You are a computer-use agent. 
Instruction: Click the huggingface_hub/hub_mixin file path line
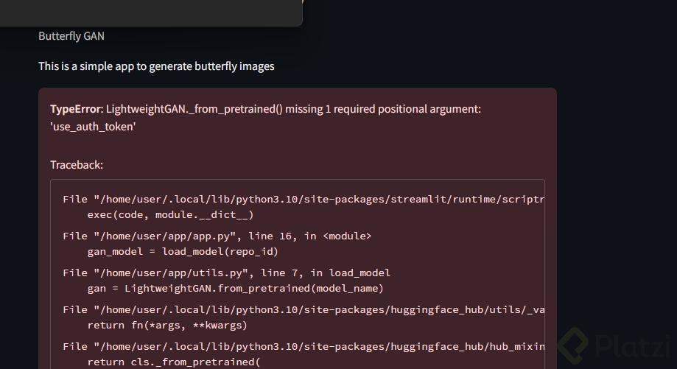(304, 346)
